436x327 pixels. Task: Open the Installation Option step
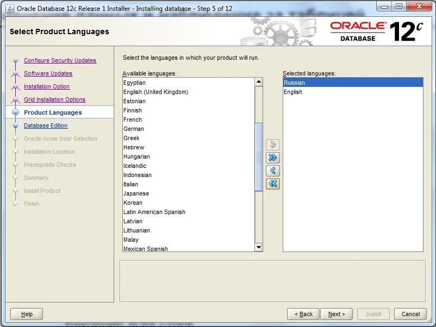47,86
